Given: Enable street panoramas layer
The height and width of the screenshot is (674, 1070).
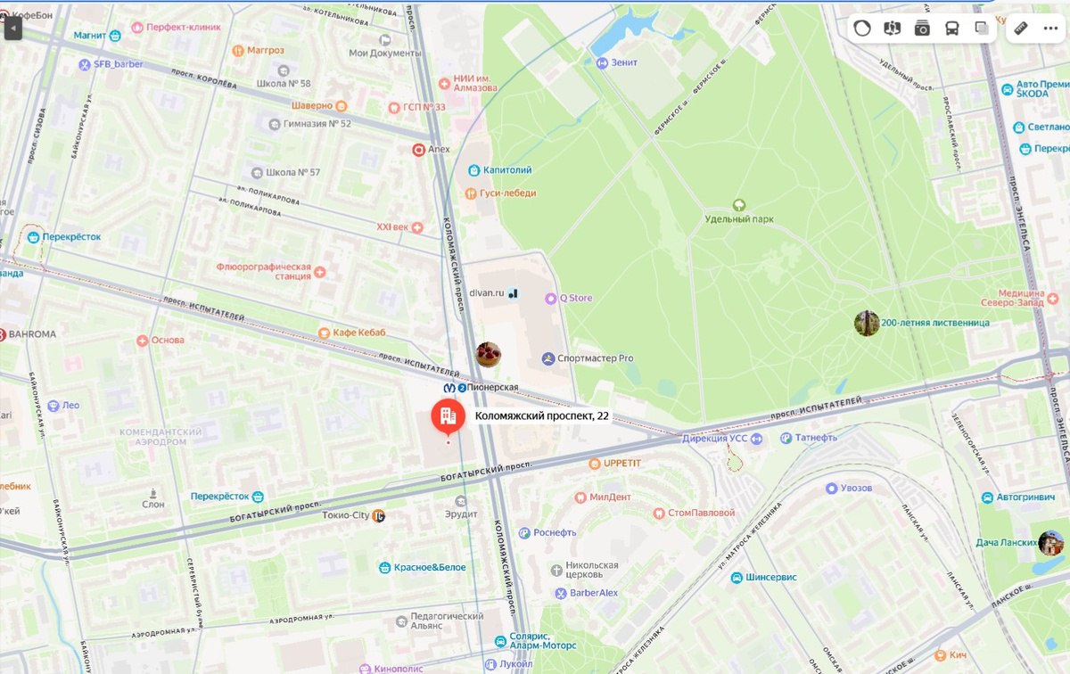Looking at the screenshot, I should [893, 29].
